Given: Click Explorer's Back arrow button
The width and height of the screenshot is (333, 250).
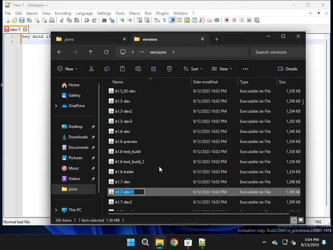Looking at the screenshot, I should [60, 52].
